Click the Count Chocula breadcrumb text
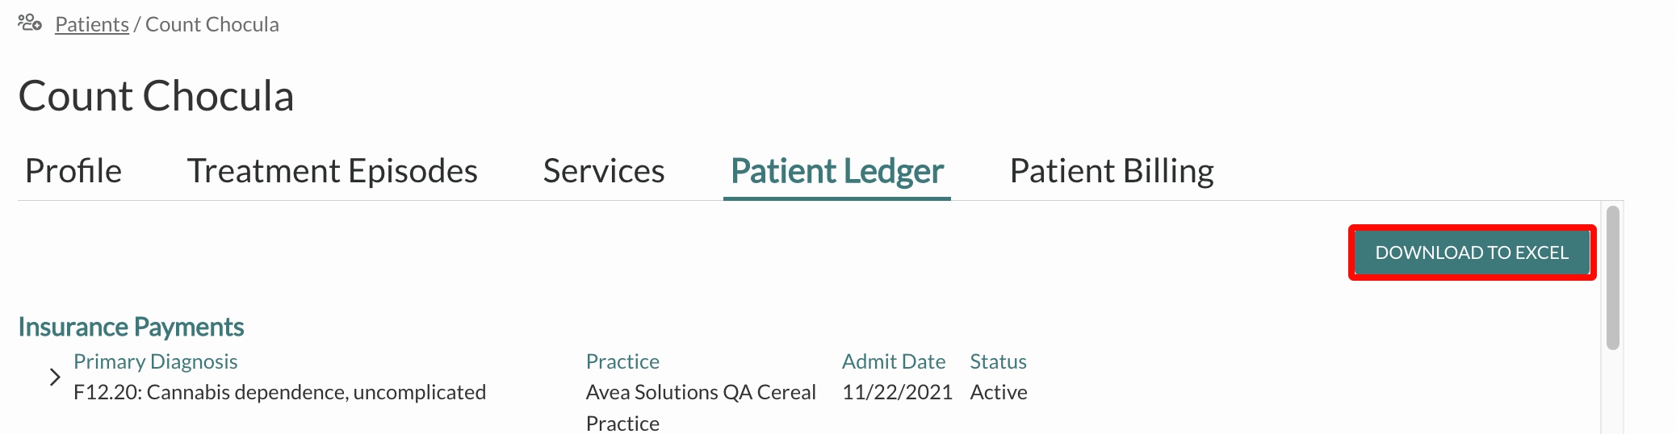The image size is (1676, 434). click(212, 24)
